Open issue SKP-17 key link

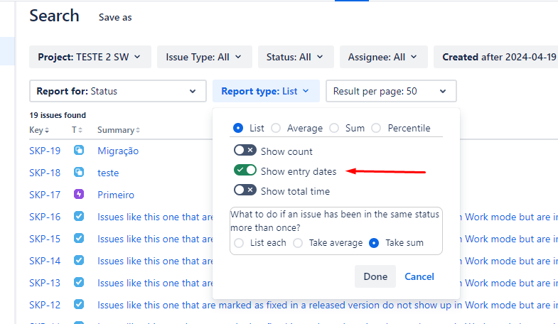coord(45,195)
